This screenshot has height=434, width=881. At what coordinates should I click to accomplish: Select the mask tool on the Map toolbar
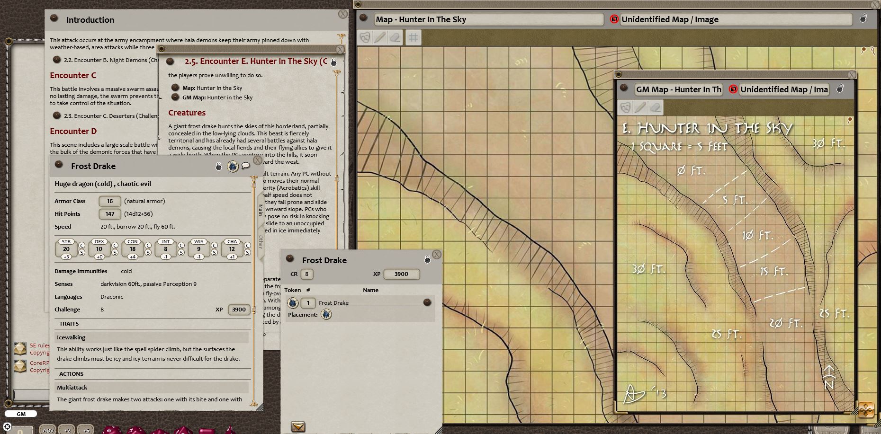[x=364, y=37]
